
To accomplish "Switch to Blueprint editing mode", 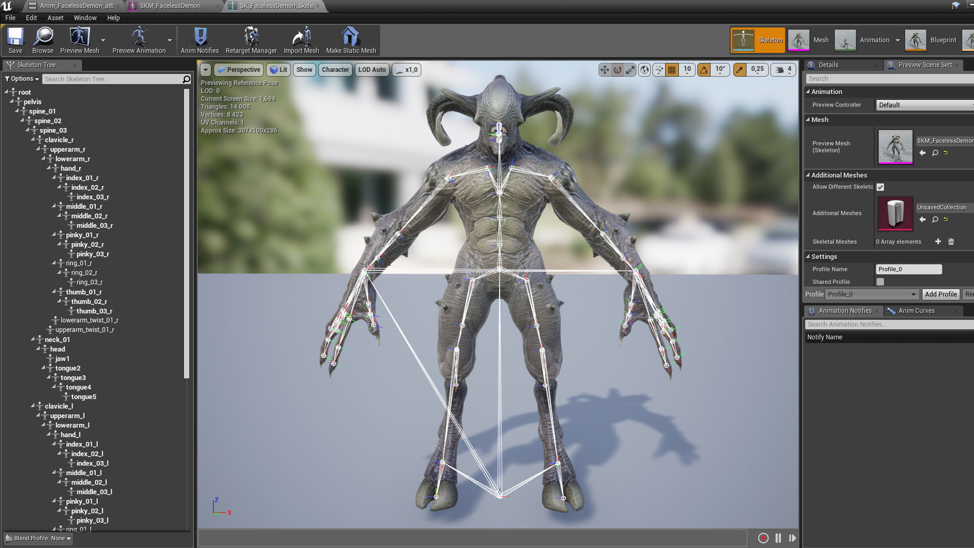I will coord(931,40).
